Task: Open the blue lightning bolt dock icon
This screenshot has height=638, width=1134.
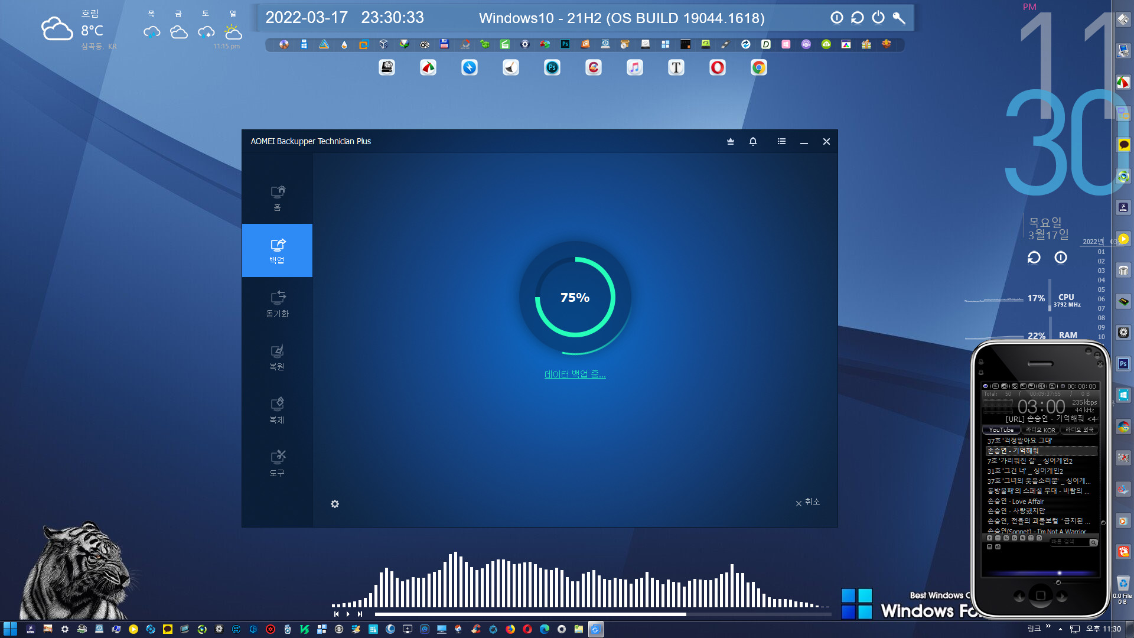Action: point(470,67)
